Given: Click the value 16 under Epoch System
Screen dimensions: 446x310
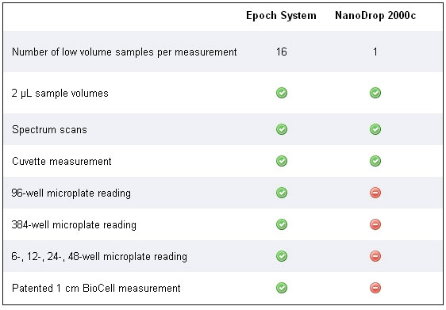Looking at the screenshot, I should point(281,52).
